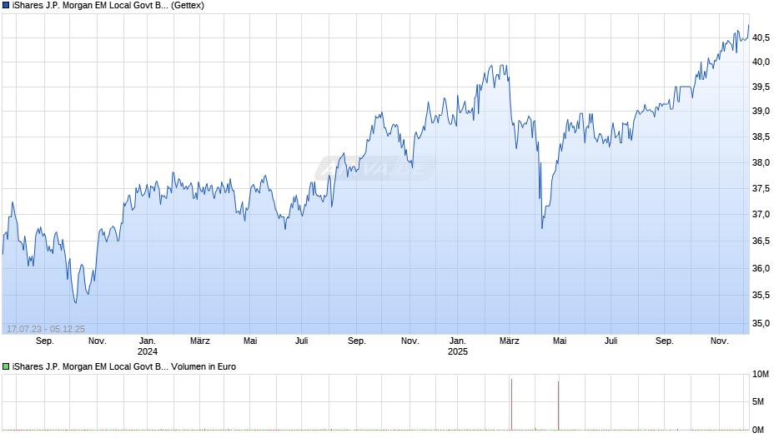Click the 'März' label after Jan. 2024
Viewport: 784px width, 438px height.
[200, 341]
